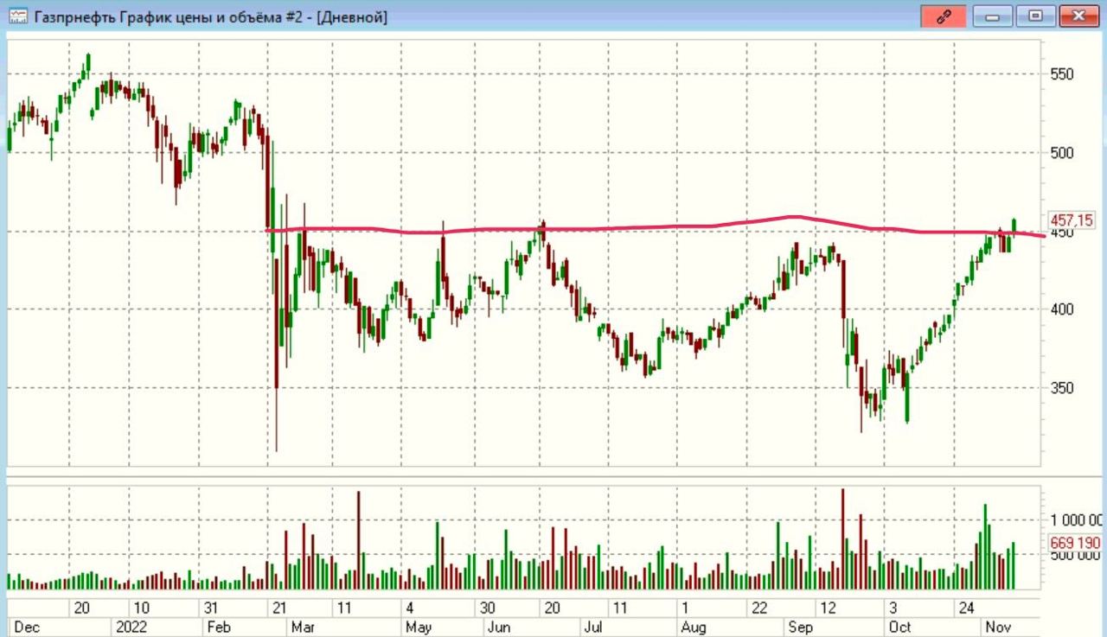Click the Mar month label
The height and width of the screenshot is (637, 1107).
pyautogui.click(x=303, y=627)
